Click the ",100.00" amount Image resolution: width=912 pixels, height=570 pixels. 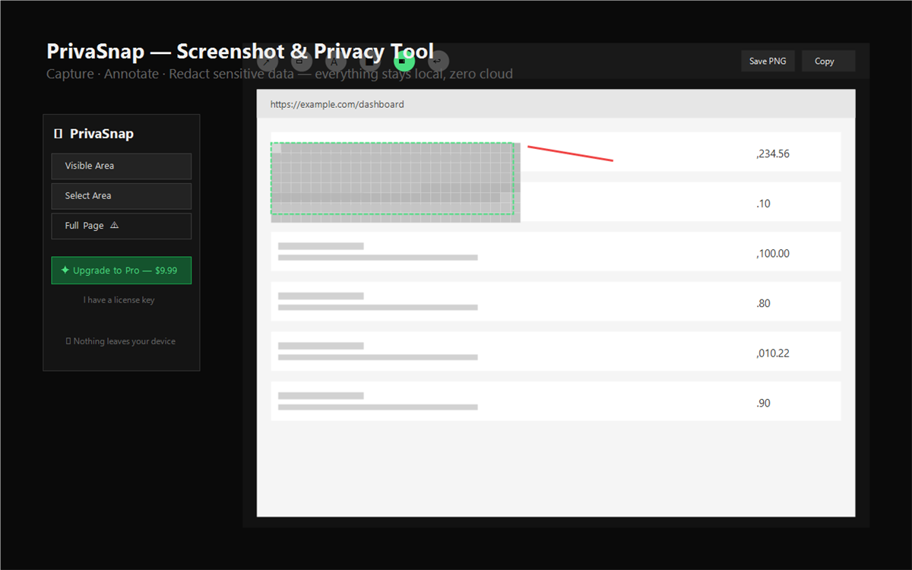pyautogui.click(x=773, y=254)
